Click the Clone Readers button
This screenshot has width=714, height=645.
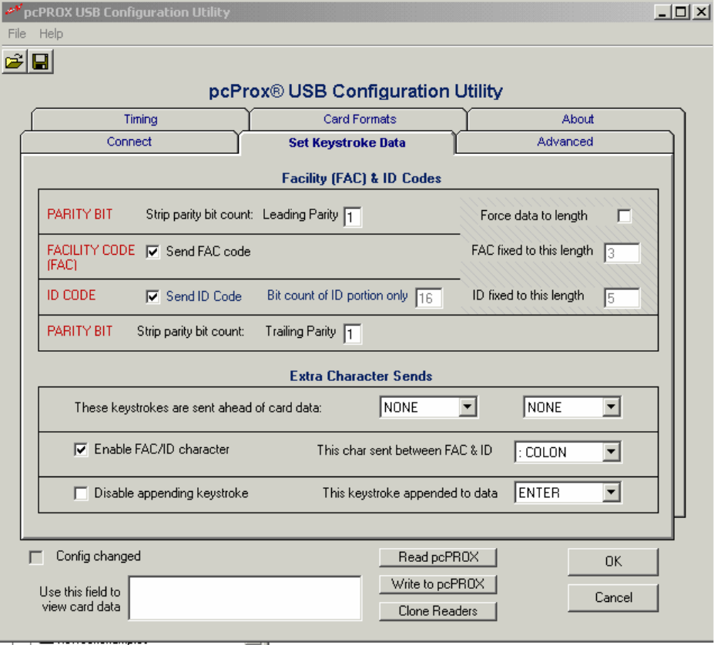tap(438, 611)
